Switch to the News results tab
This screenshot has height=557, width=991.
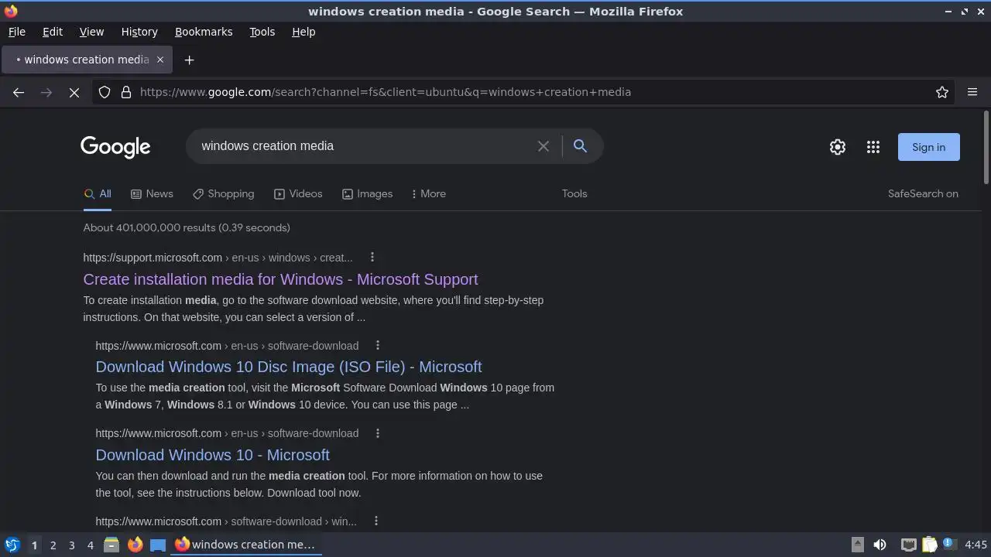point(152,193)
